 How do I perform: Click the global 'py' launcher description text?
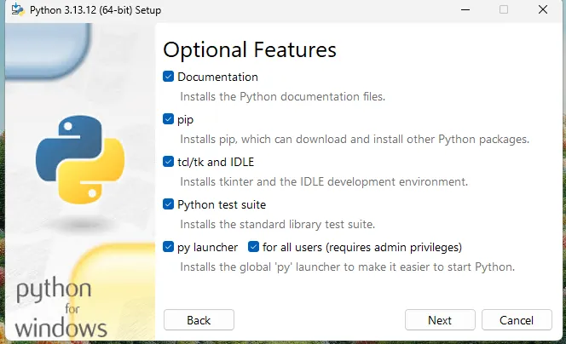347,267
